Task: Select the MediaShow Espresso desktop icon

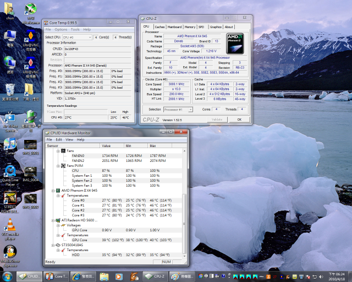Action: point(10,256)
